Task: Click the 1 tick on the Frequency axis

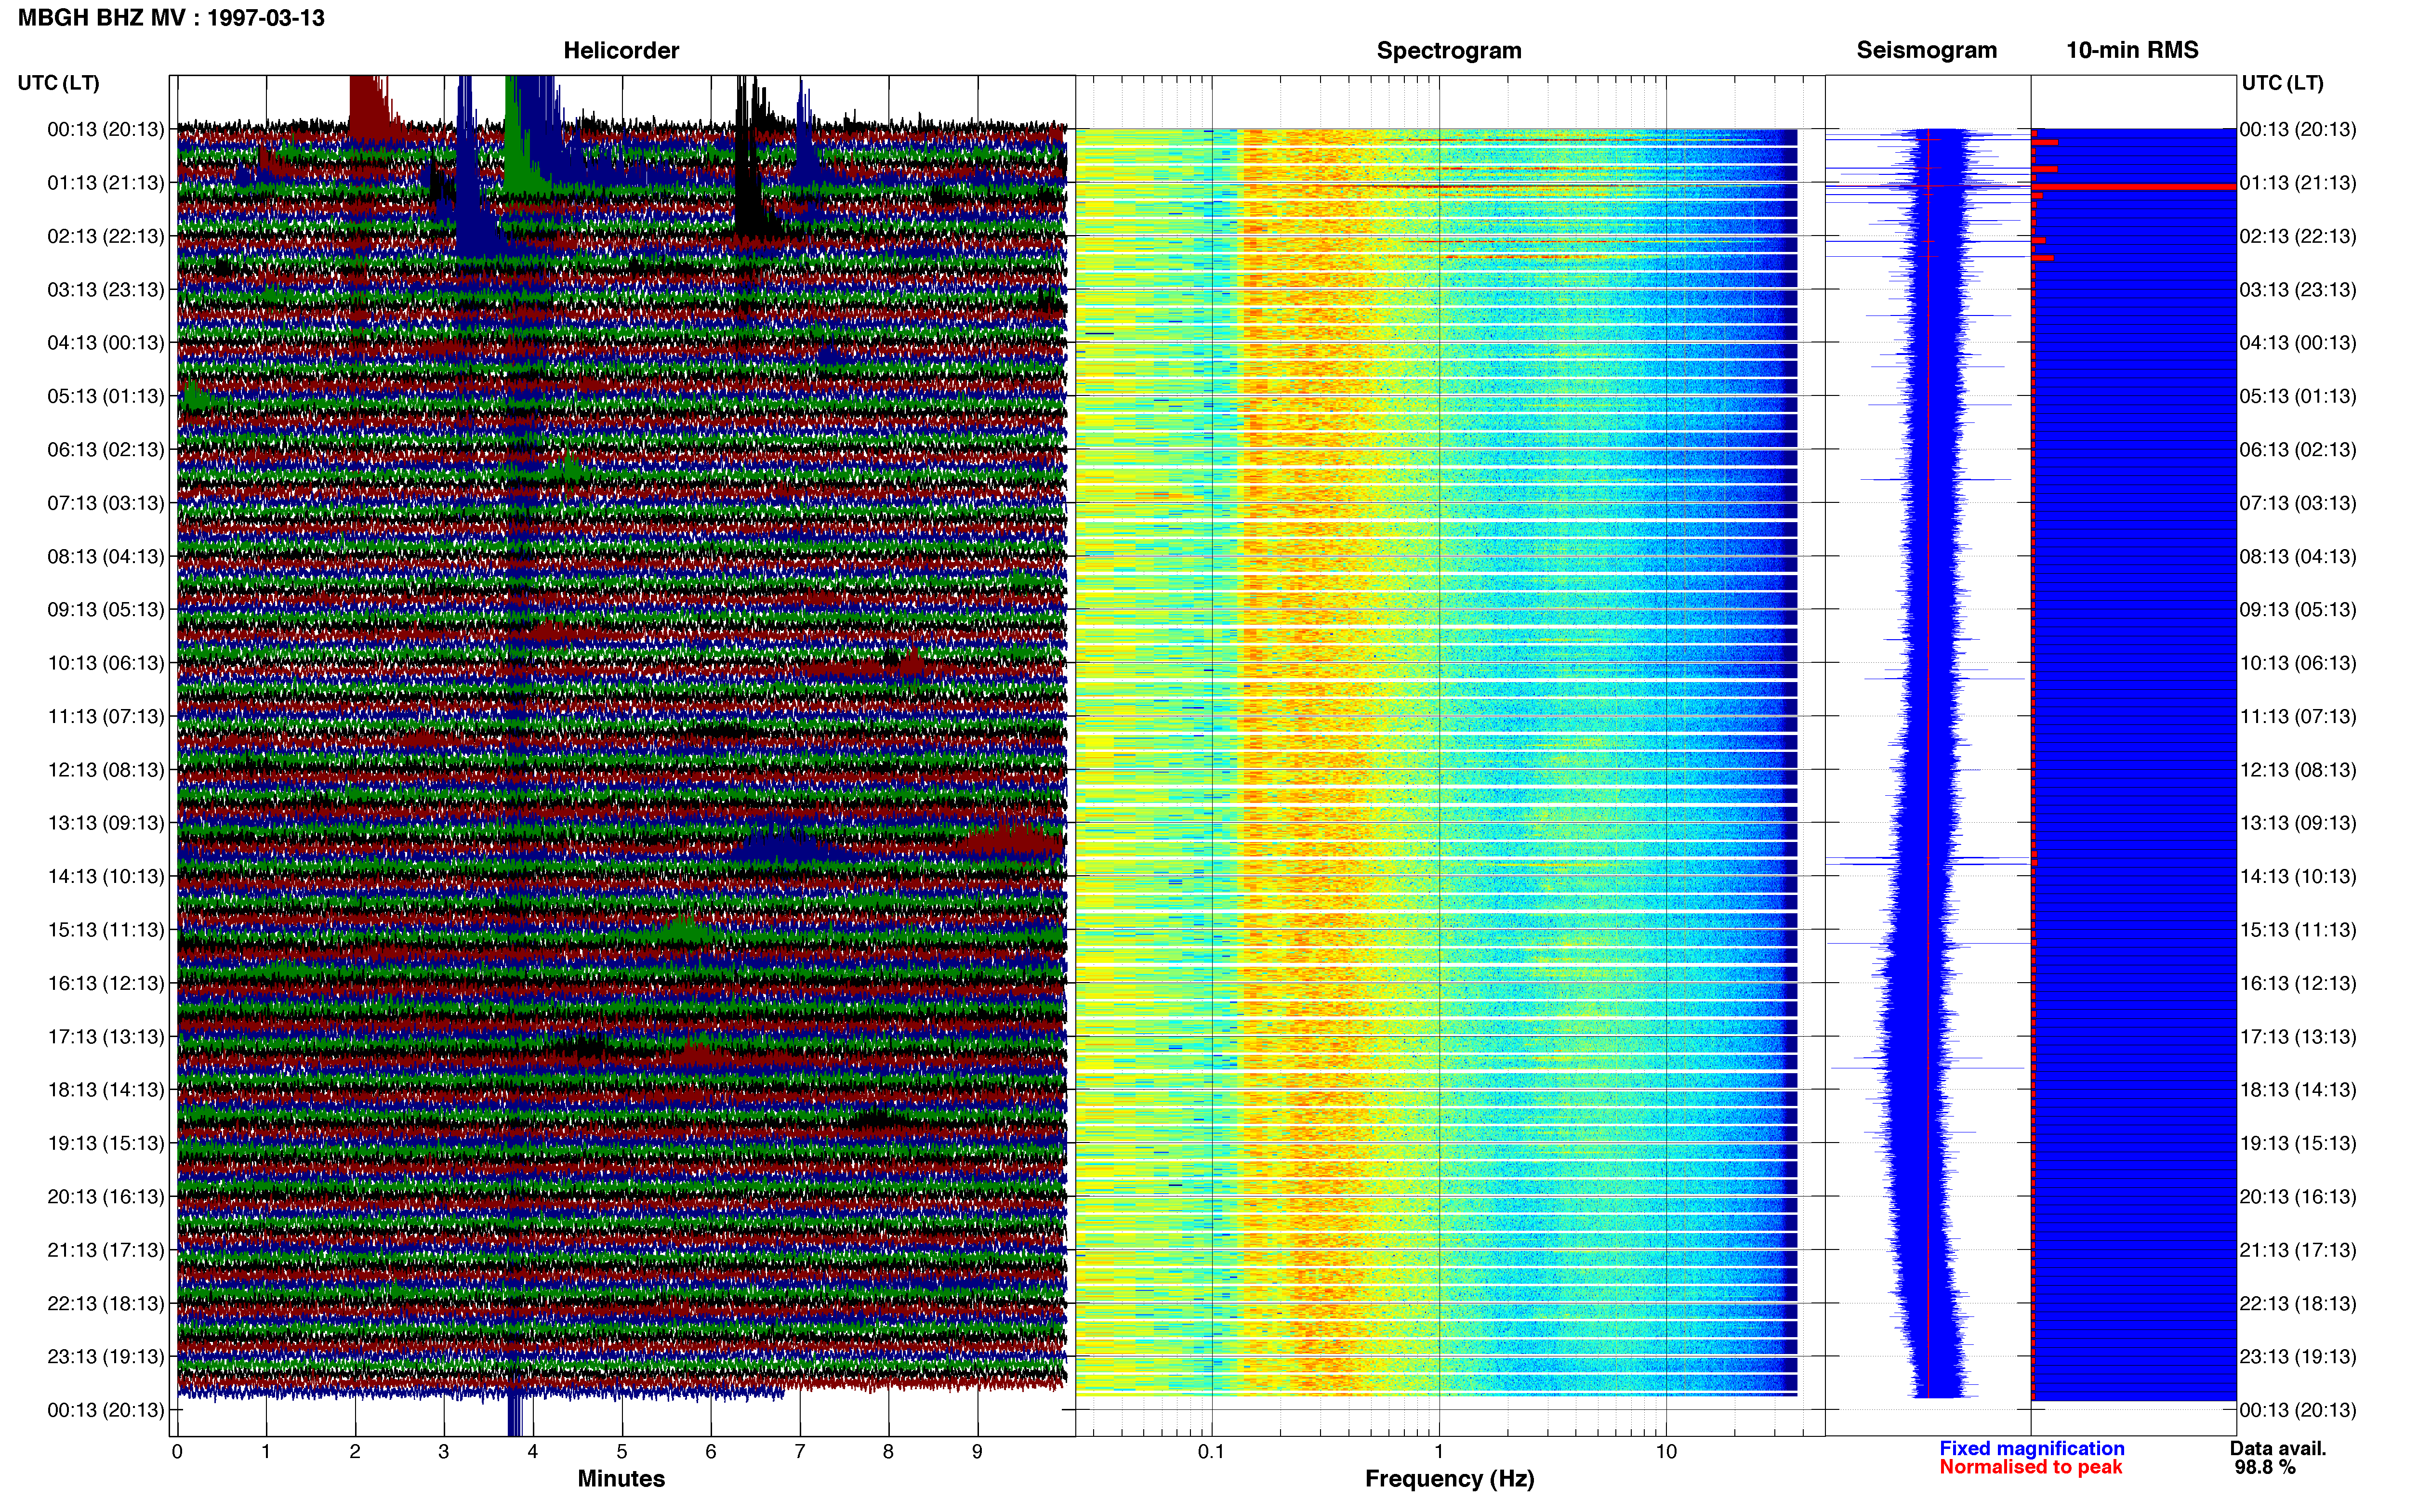Action: [1439, 1451]
